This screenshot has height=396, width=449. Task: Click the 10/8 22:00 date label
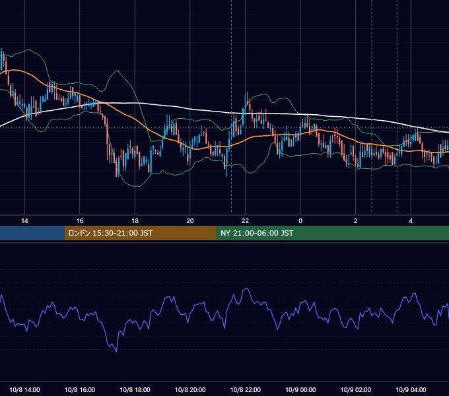246,389
